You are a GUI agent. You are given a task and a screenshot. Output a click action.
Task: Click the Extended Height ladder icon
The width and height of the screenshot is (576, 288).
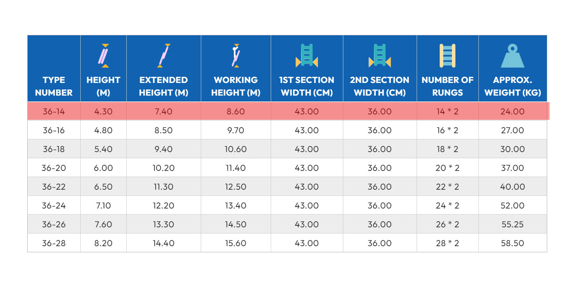coord(164,56)
